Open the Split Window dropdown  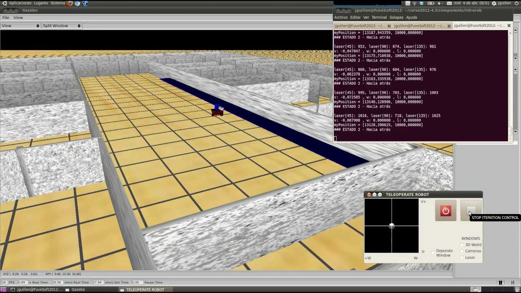click(x=61, y=26)
